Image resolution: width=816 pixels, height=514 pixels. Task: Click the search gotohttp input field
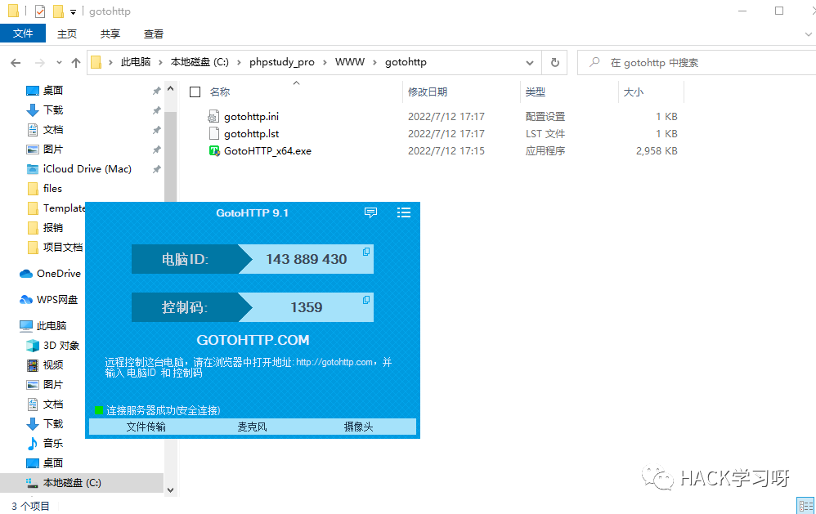tap(697, 62)
